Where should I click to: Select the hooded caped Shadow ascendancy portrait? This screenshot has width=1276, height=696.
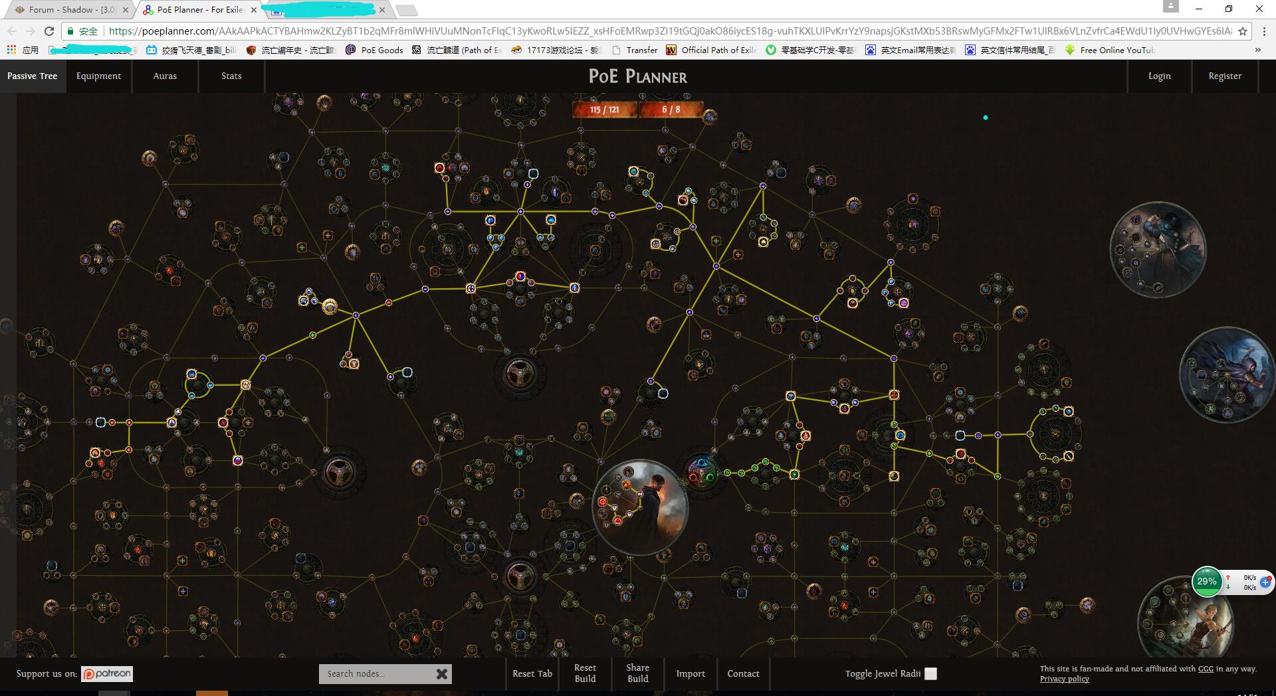(x=1227, y=375)
